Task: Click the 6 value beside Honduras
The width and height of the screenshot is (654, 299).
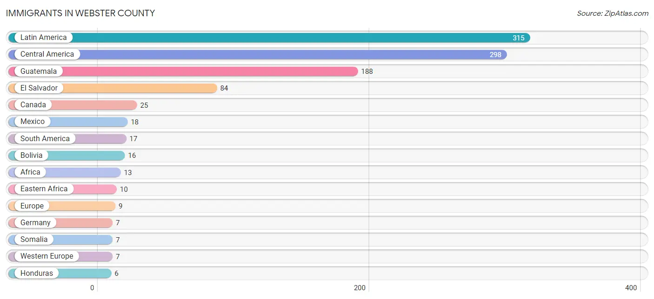Action: pos(117,273)
